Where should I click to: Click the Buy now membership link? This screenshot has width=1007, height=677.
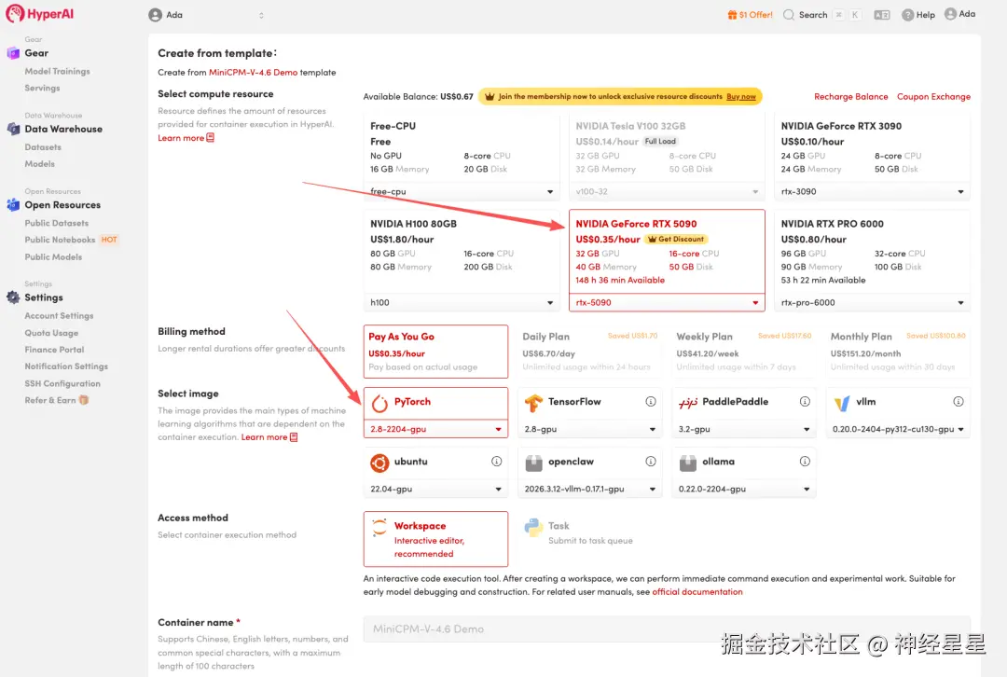(x=740, y=96)
